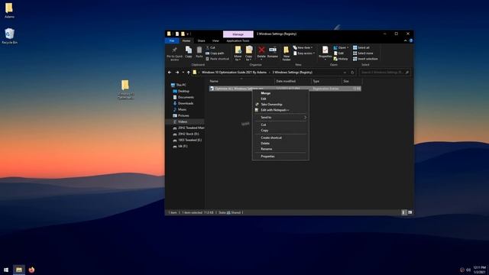The image size is (489, 275).
Task: Expand the Send to submenu
Action: tap(280, 117)
